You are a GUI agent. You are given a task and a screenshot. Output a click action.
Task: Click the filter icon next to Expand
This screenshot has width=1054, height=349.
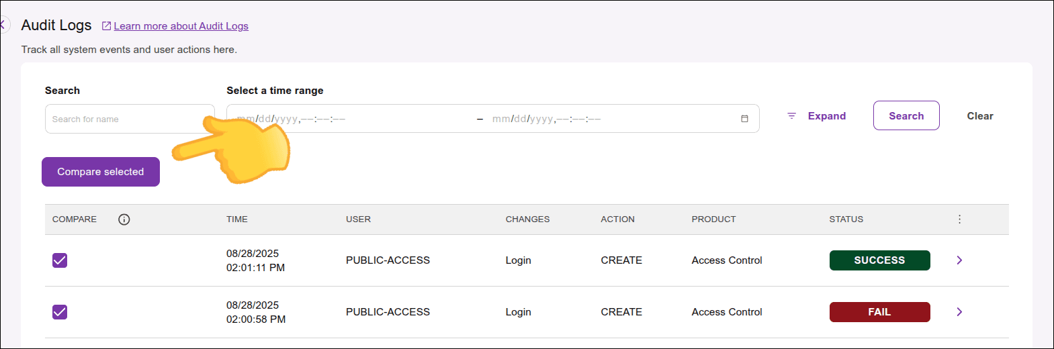click(x=791, y=116)
